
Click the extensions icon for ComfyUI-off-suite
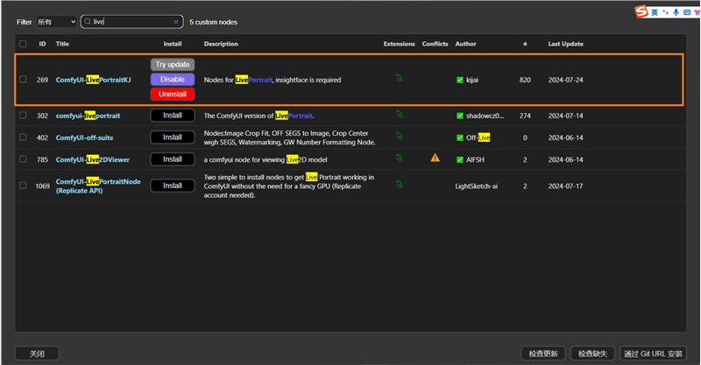coord(400,136)
